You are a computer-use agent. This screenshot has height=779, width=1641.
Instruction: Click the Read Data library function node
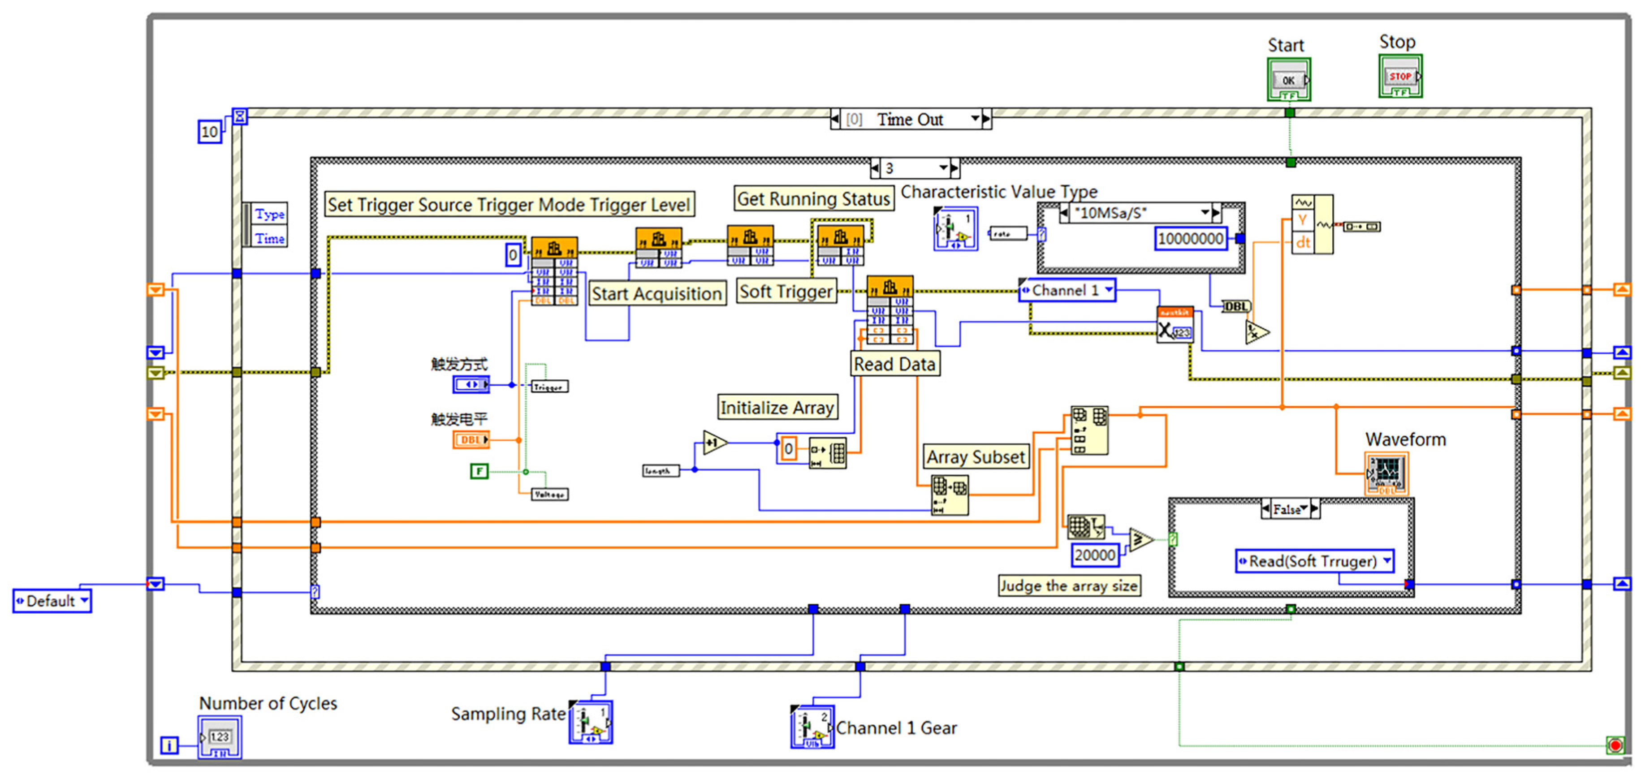coord(890,310)
